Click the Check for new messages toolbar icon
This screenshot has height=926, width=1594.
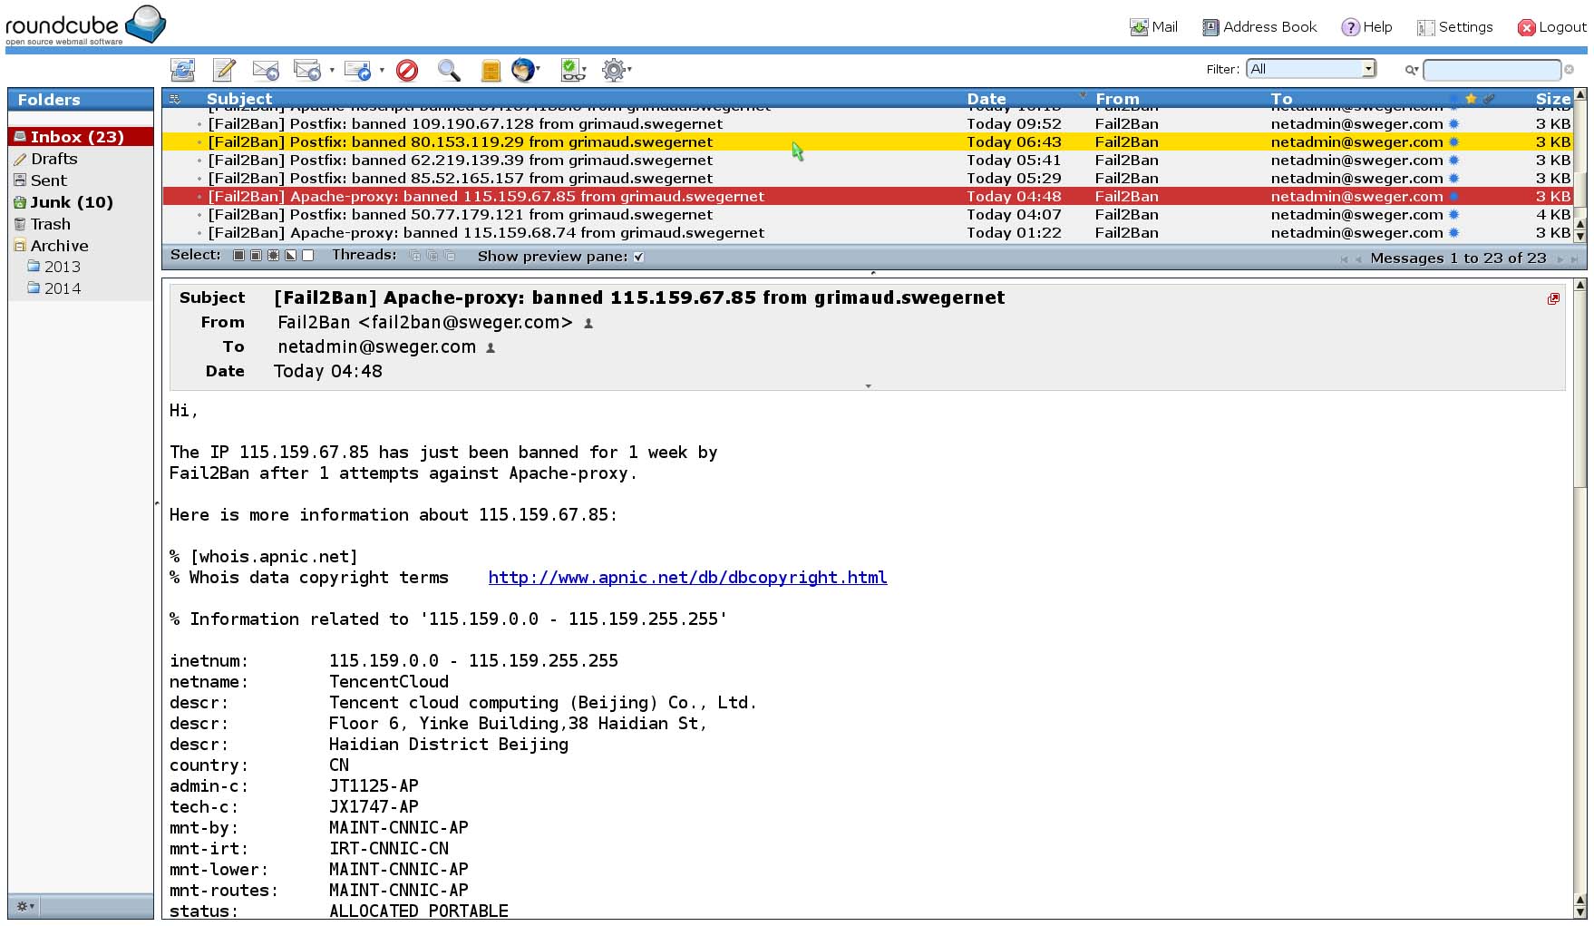(182, 70)
